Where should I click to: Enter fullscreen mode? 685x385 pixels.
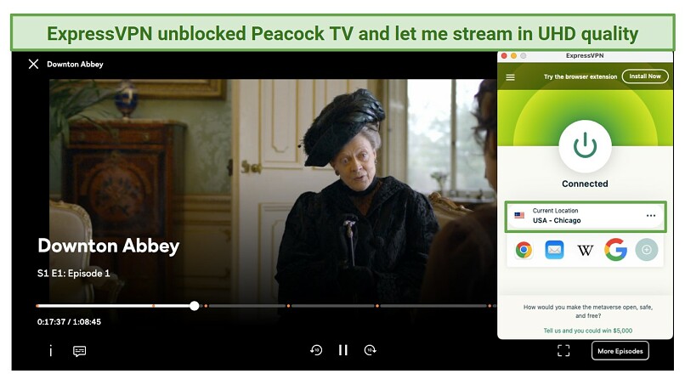coord(563,350)
